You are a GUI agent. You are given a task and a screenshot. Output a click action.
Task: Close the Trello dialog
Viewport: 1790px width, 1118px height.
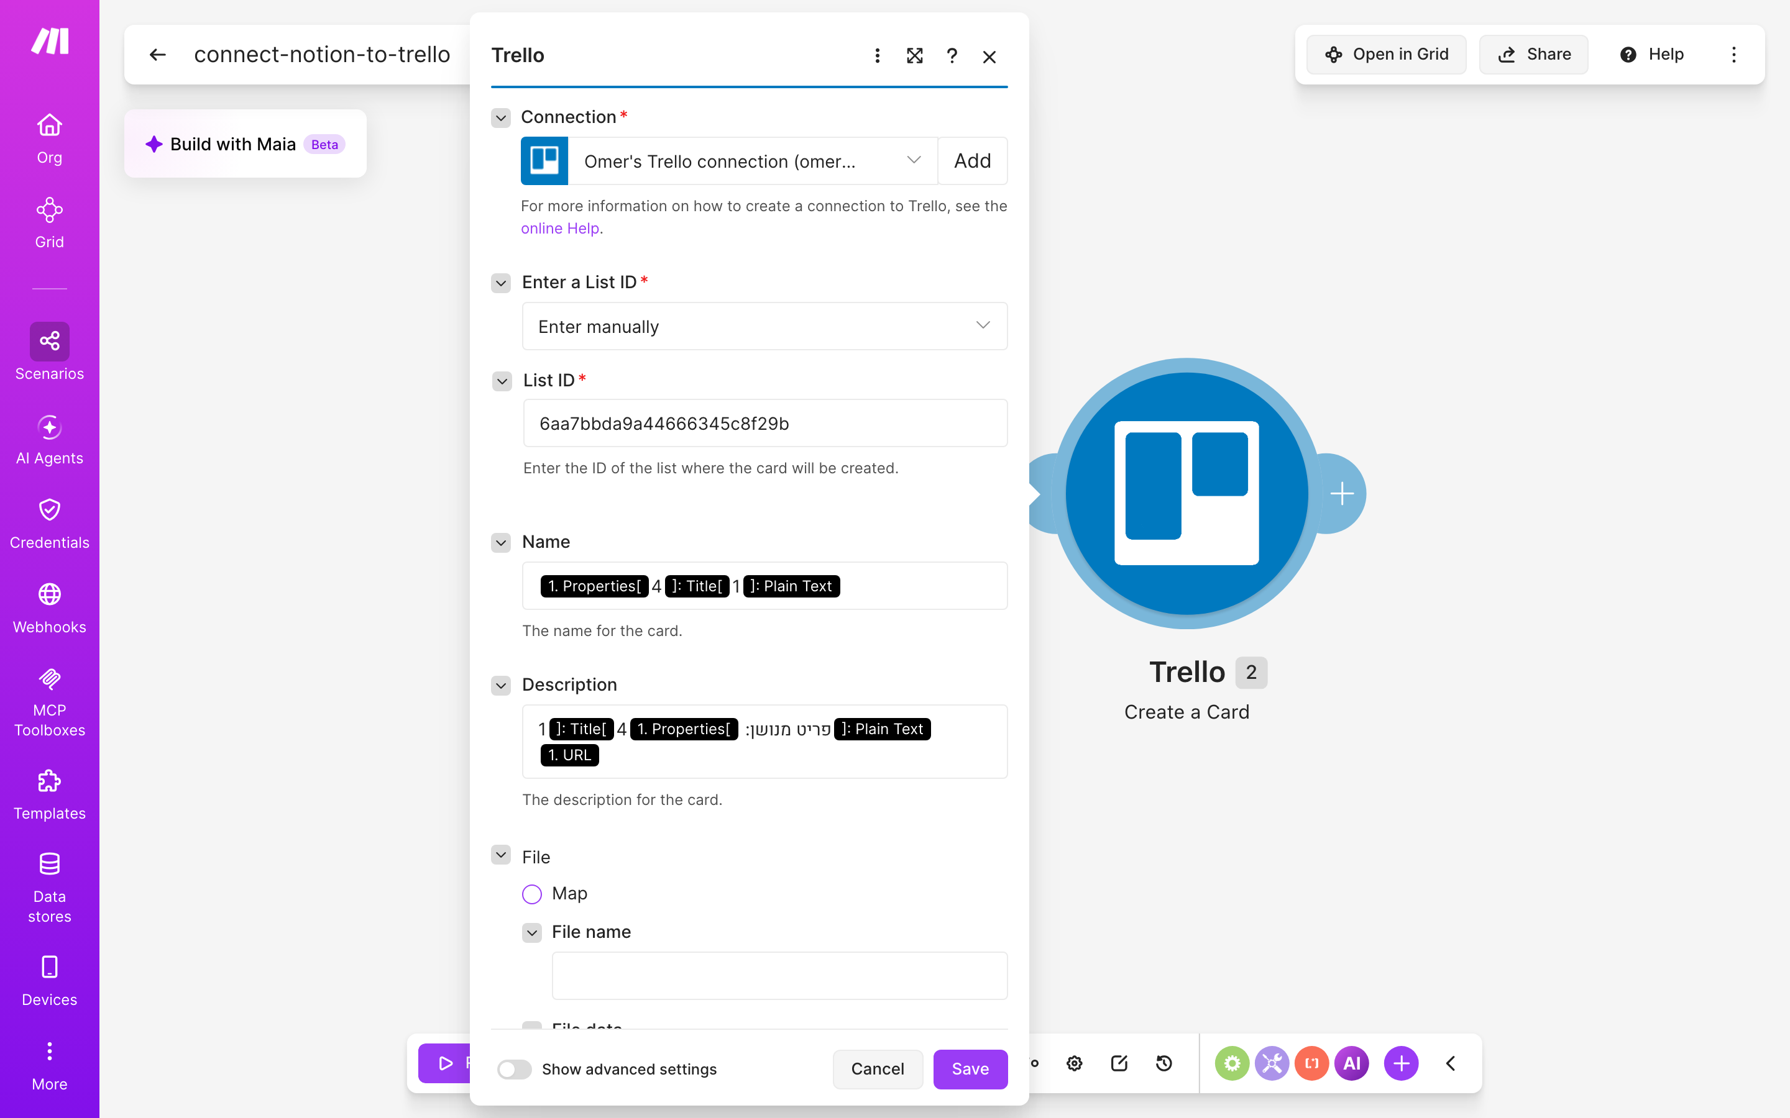click(x=989, y=56)
